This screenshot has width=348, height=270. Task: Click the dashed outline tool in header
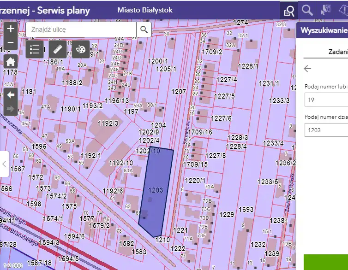[x=342, y=10]
